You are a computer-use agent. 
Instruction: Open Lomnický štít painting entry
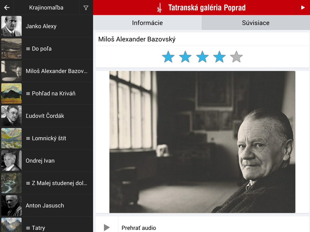(x=46, y=138)
